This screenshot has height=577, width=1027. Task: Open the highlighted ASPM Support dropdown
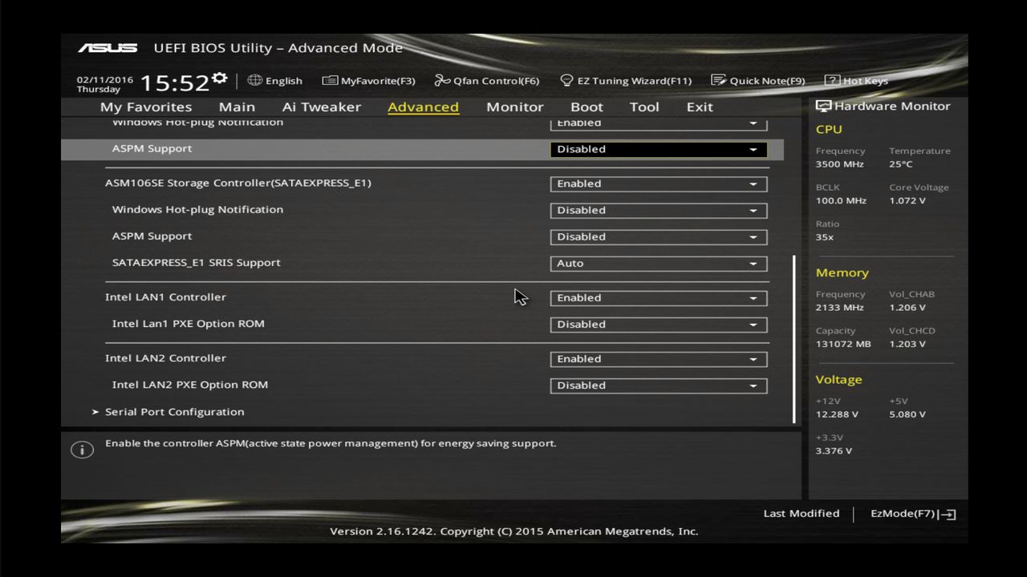click(x=659, y=149)
